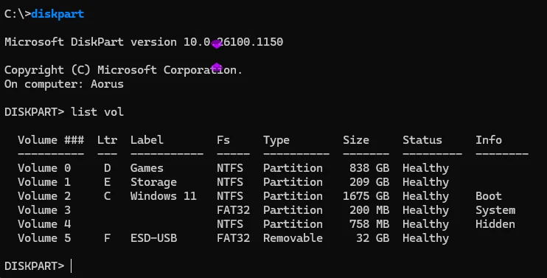Screen dimensions: 547x278
Task: Select the version number 10.0.26100.1150
Action: (x=234, y=42)
